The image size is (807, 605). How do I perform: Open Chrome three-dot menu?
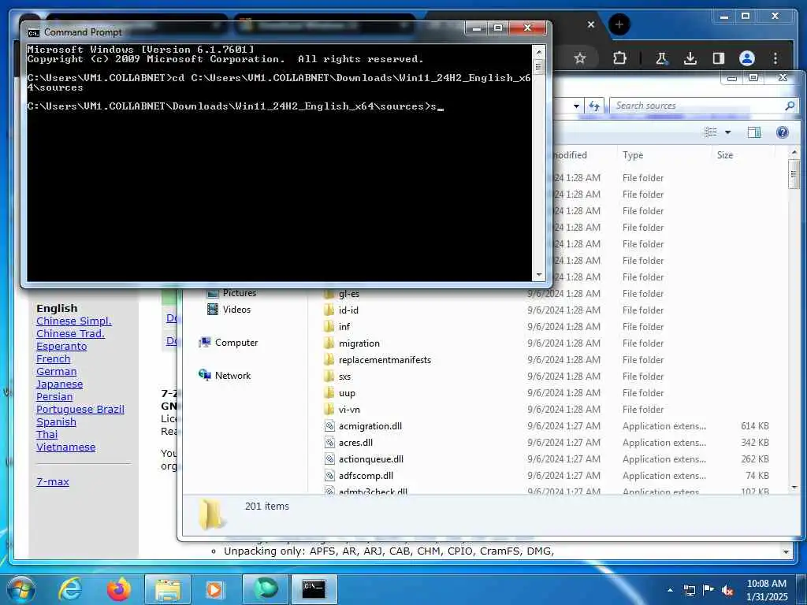click(x=775, y=58)
